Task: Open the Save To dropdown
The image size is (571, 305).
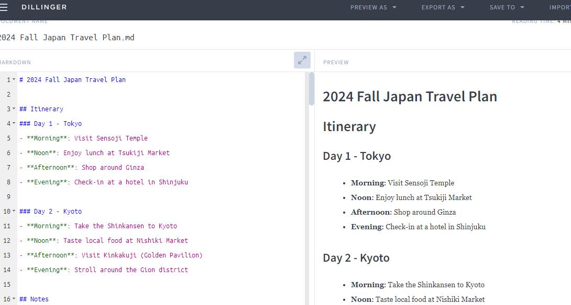Action: (x=507, y=7)
